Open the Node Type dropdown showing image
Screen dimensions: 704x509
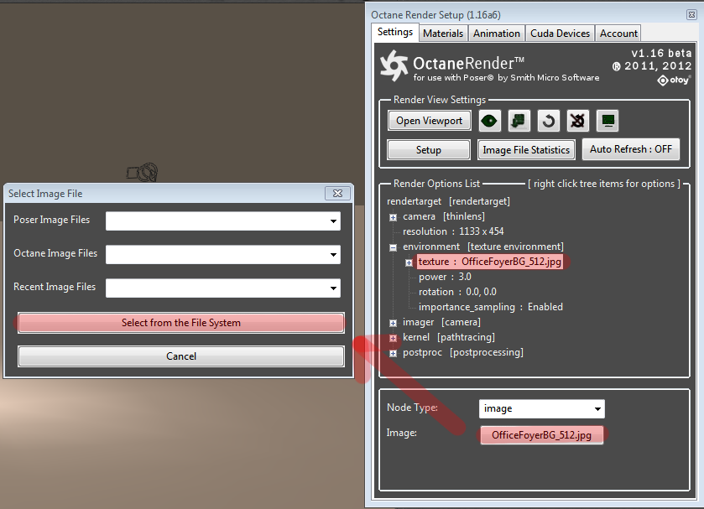click(x=542, y=409)
